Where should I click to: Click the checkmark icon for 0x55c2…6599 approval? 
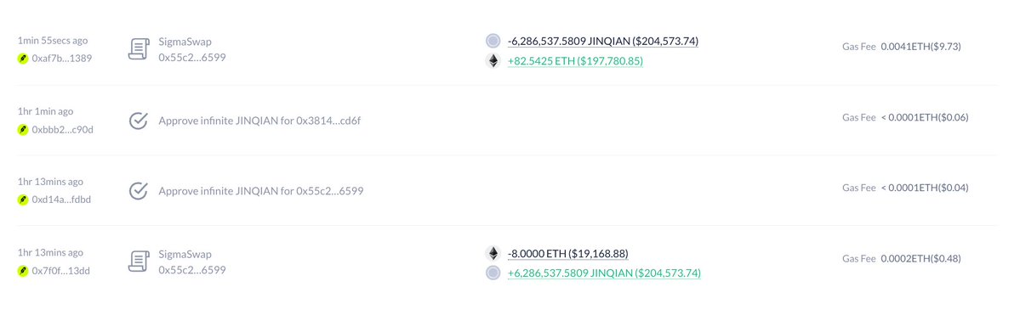(139, 191)
